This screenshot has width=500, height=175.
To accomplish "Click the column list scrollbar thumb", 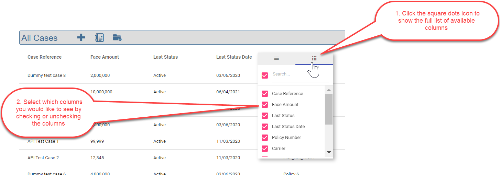I will [x=329, y=109].
